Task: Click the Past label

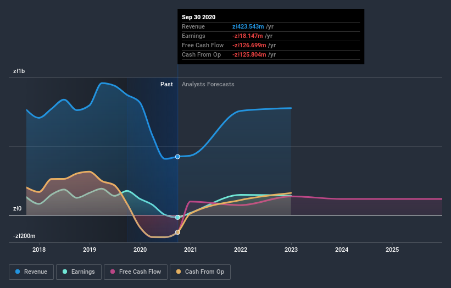Action: click(x=166, y=84)
